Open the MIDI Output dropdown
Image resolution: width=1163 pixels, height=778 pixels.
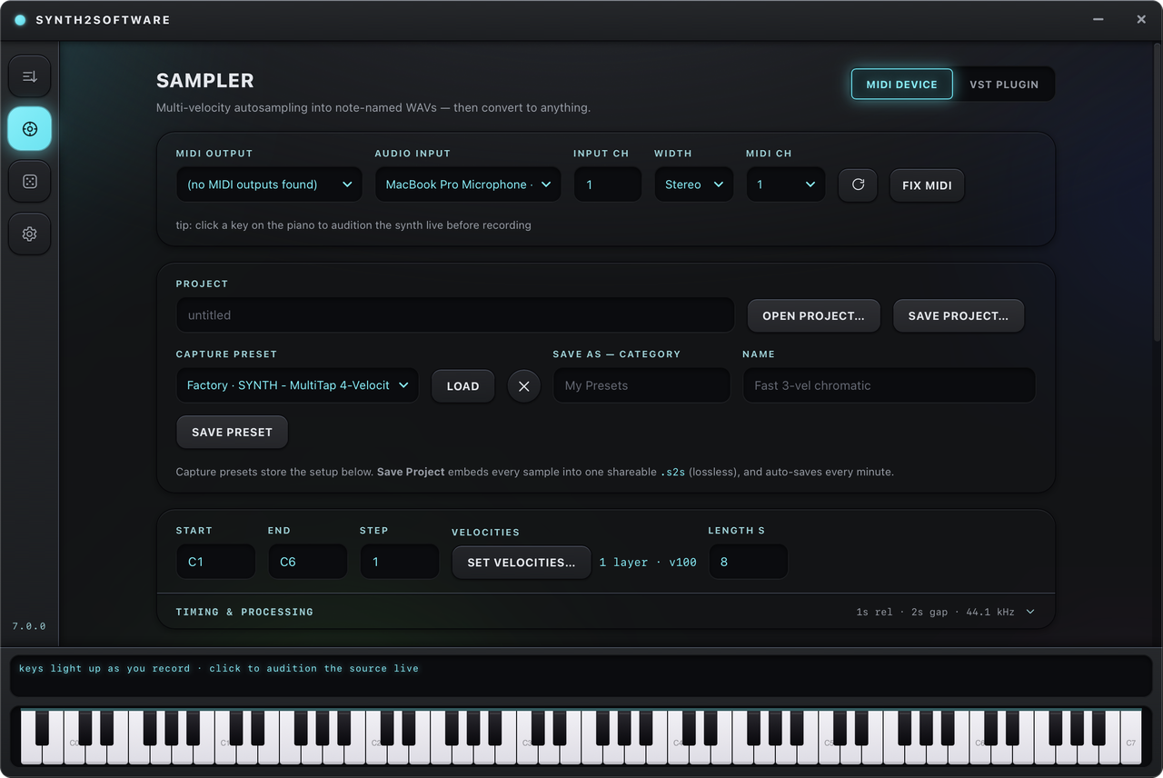click(269, 185)
